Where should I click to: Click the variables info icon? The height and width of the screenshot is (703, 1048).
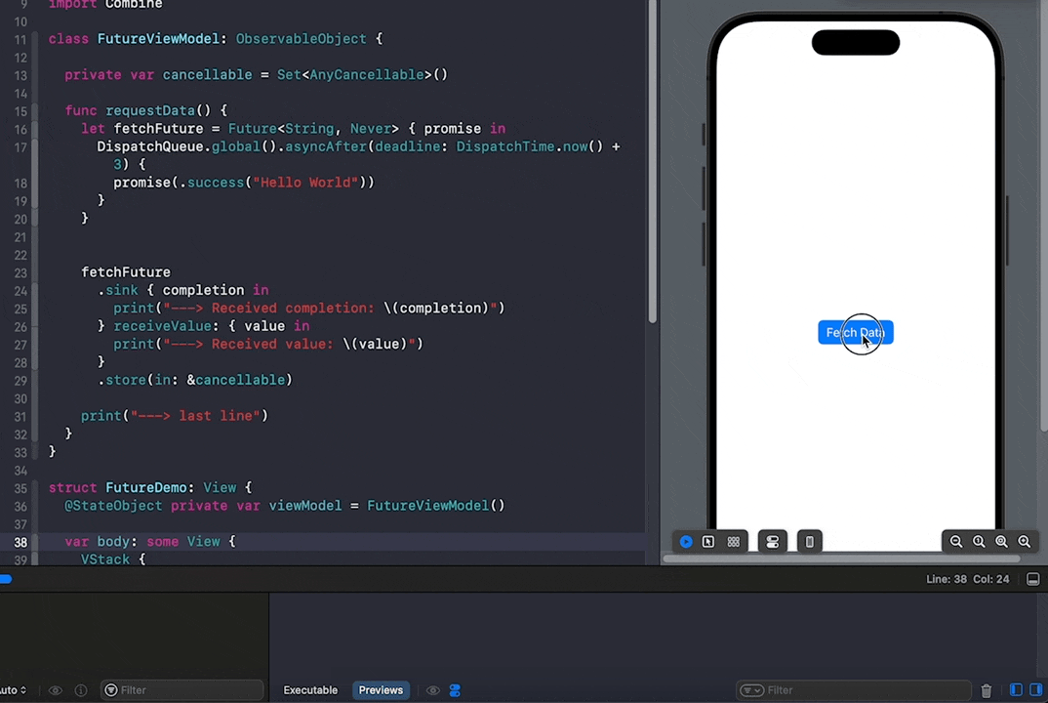click(81, 690)
